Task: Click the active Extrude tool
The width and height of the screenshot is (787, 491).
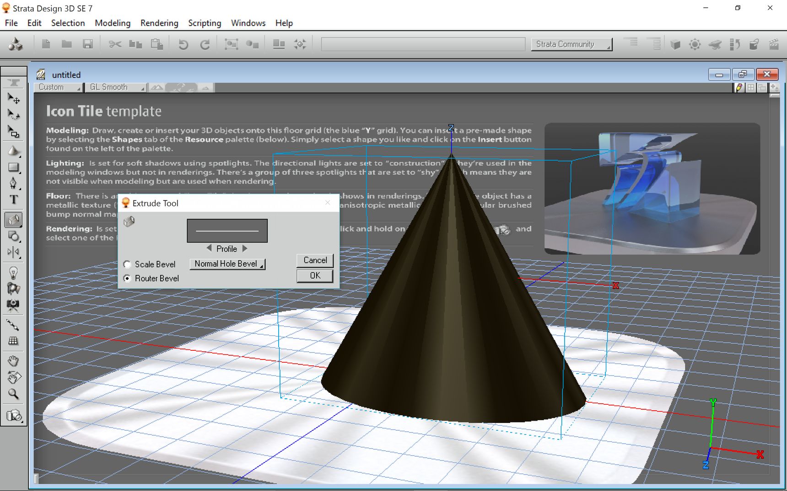Action: tap(14, 220)
